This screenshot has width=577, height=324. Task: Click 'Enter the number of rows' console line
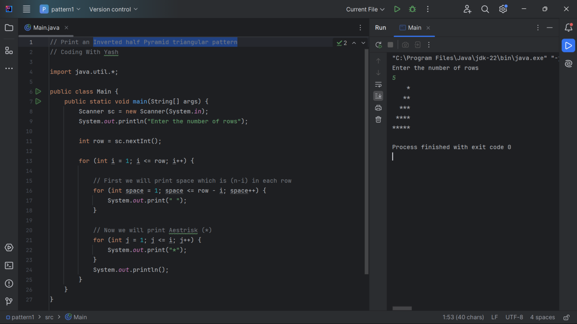(435, 68)
